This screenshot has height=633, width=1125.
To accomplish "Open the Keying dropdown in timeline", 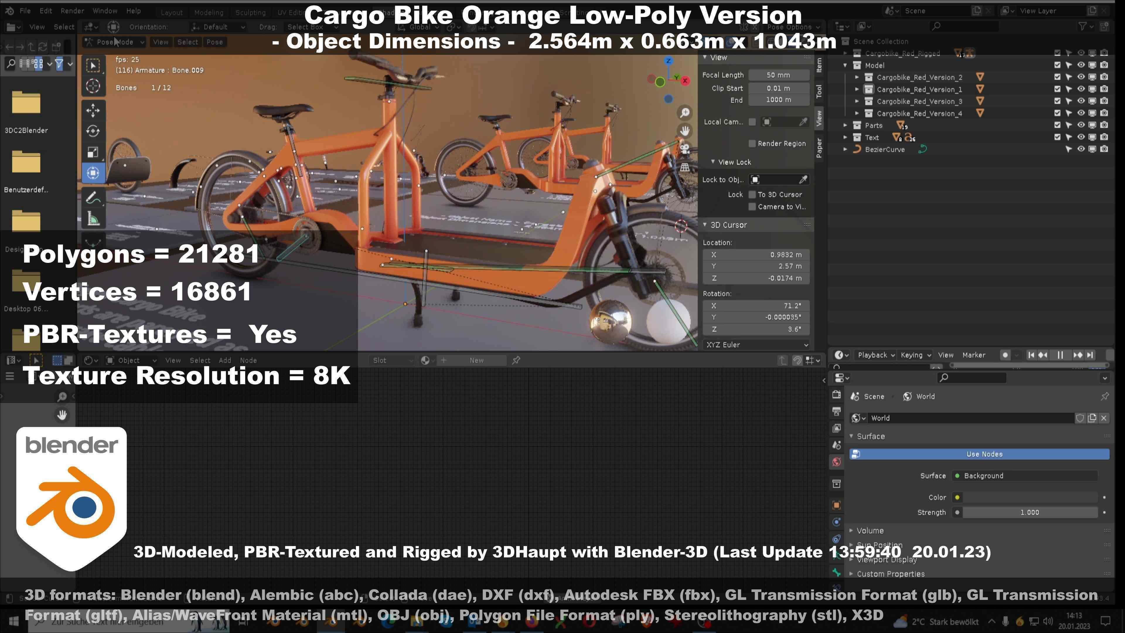I will (x=915, y=355).
